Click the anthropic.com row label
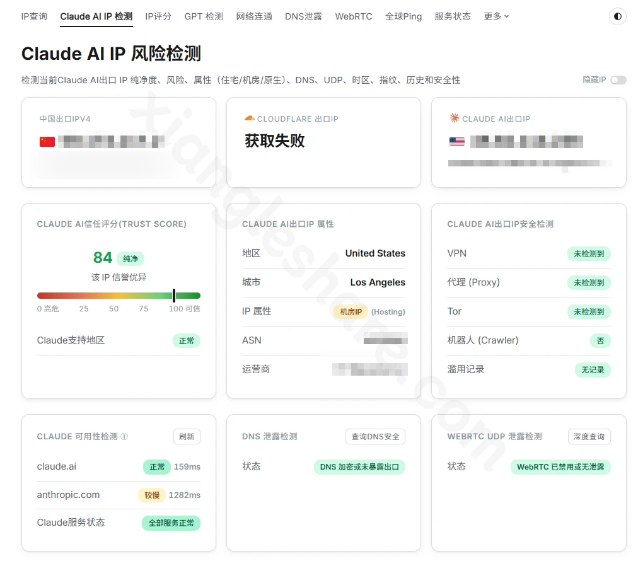The height and width of the screenshot is (561, 638). [68, 495]
